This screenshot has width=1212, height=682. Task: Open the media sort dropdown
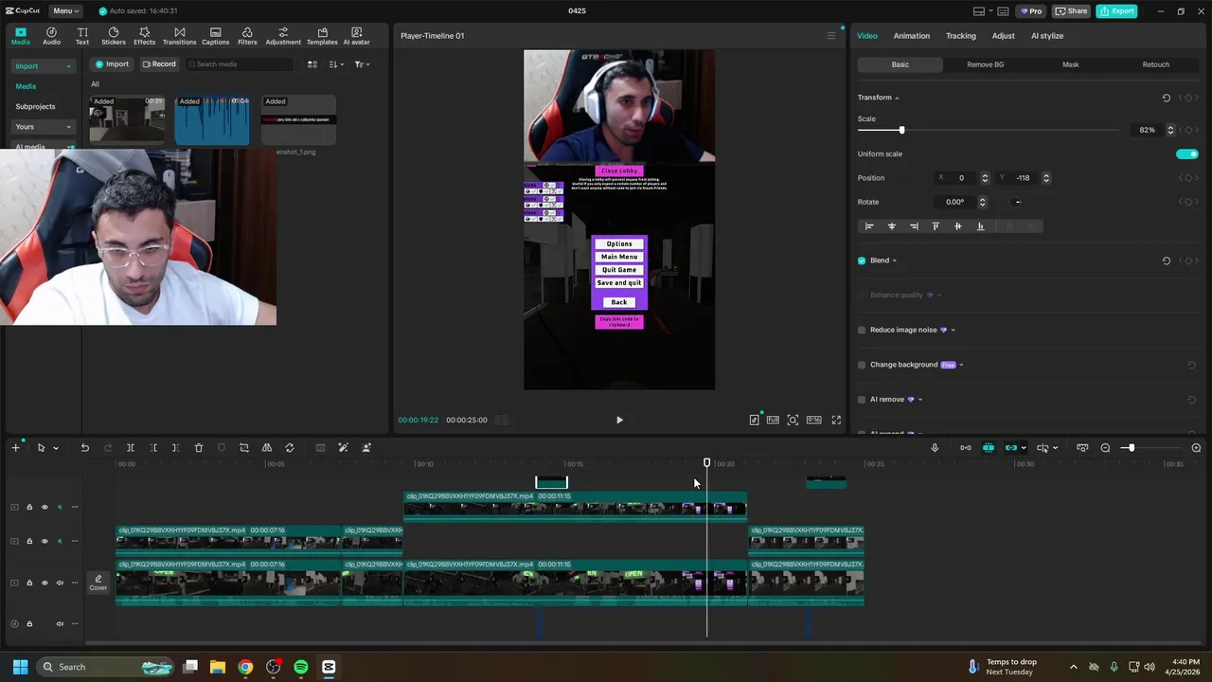click(336, 64)
